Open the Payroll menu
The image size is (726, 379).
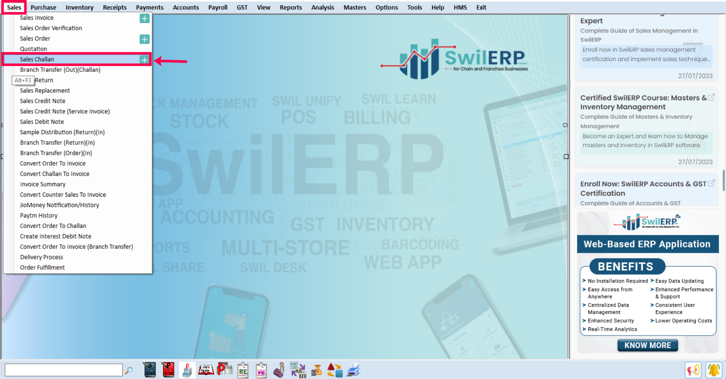(x=218, y=7)
